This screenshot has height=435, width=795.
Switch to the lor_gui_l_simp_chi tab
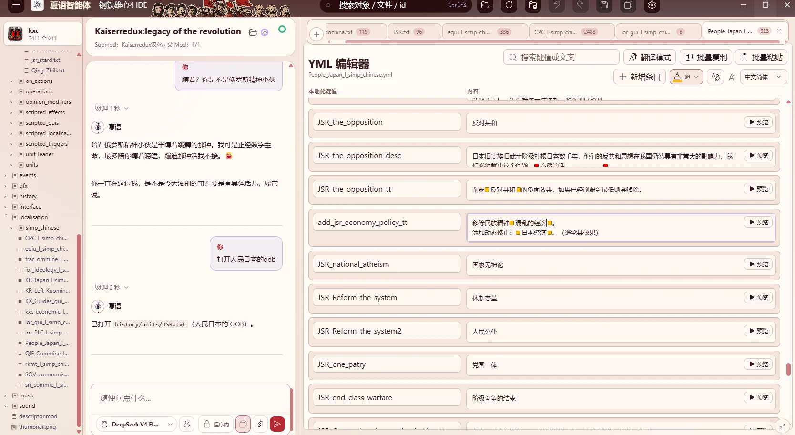pos(658,32)
